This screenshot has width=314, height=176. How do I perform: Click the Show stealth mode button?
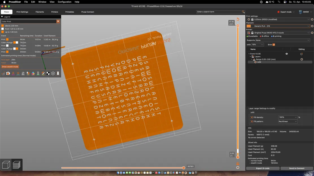(10, 67)
